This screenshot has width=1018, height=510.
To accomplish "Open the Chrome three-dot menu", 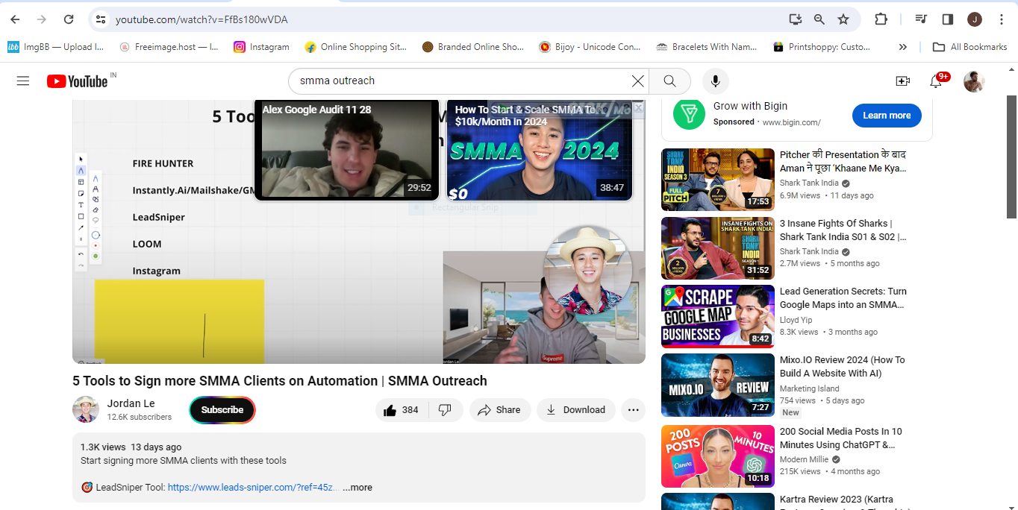I will click(x=1000, y=19).
